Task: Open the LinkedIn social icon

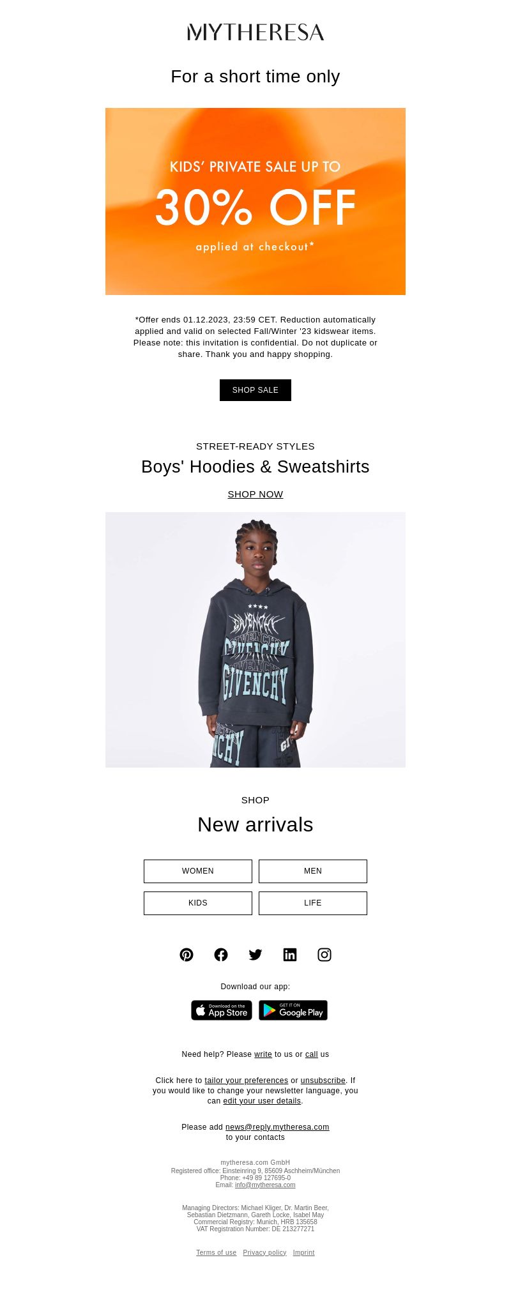Action: click(290, 955)
